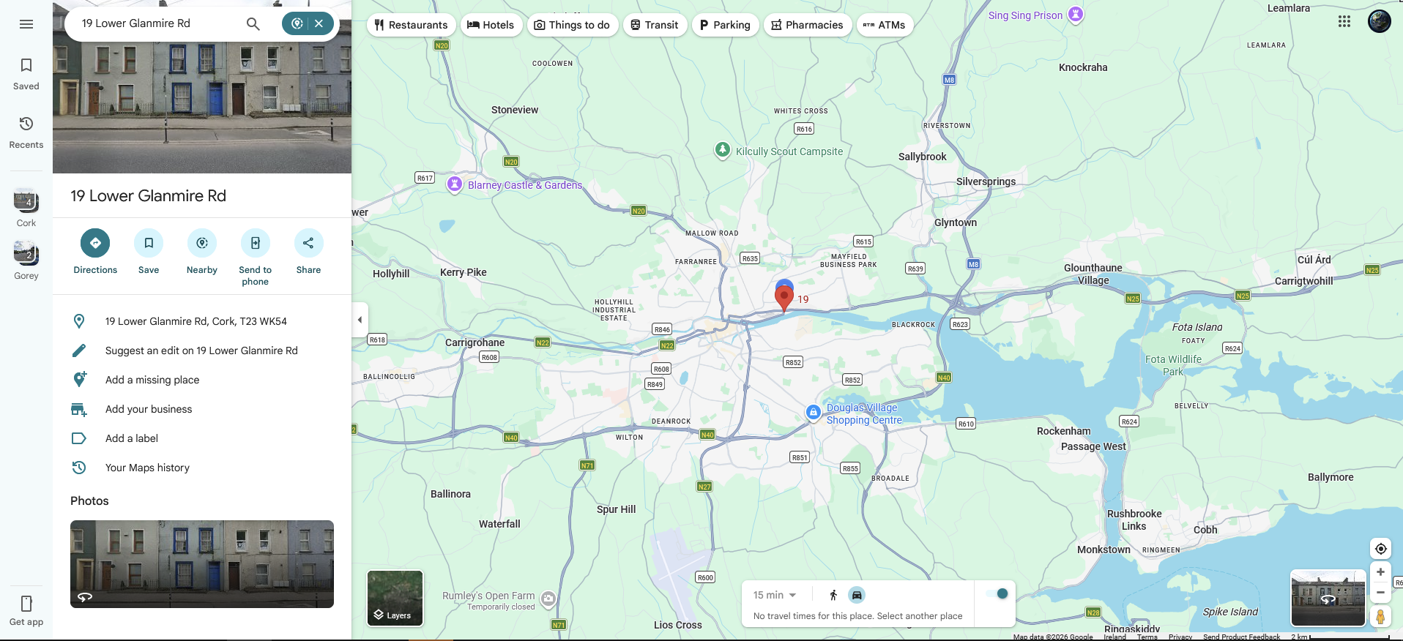This screenshot has width=1403, height=641.
Task: Open Directions for 19 Lower Glanmire Rd
Action: [x=95, y=243]
